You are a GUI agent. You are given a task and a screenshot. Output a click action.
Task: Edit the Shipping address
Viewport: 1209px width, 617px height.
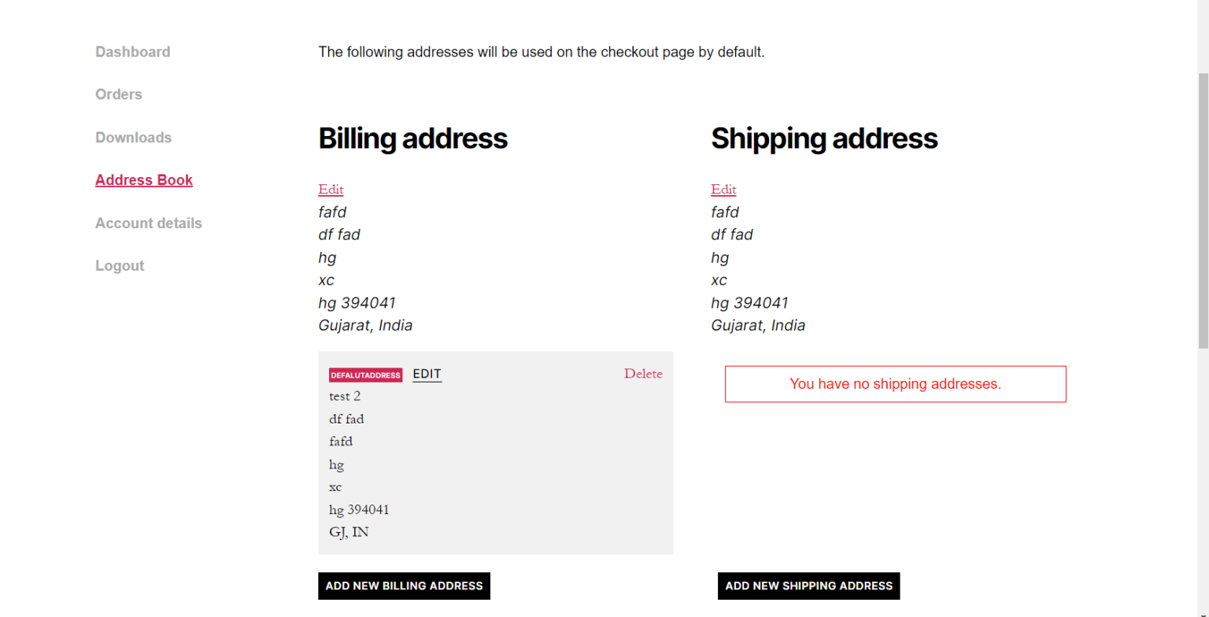[723, 189]
